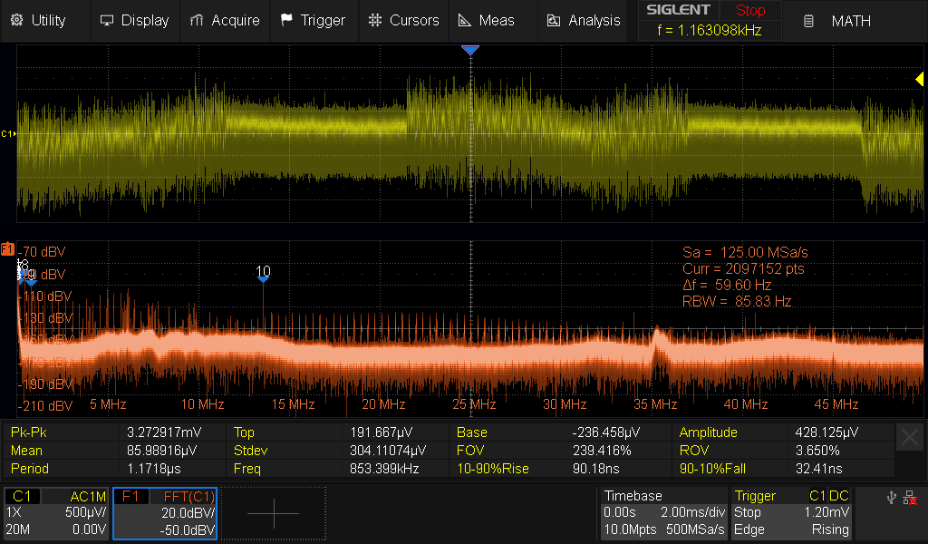Image resolution: width=928 pixels, height=544 pixels.
Task: Click the Meas ruler icon
Action: pos(464,20)
